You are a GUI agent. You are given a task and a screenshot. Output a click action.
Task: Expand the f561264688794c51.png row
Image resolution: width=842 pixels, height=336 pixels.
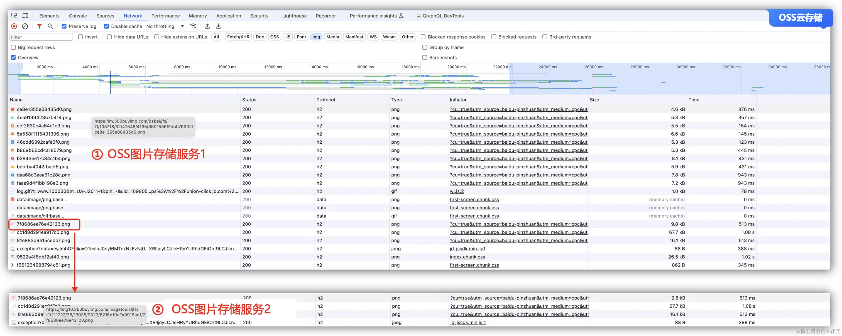click(x=13, y=265)
